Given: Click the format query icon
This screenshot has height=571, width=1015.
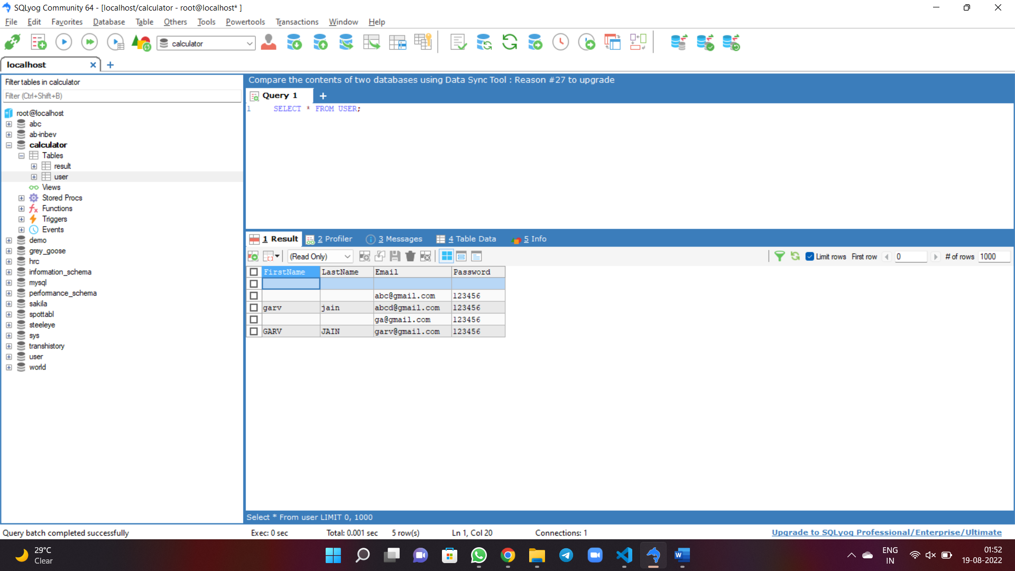Looking at the screenshot, I should pyautogui.click(x=458, y=42).
